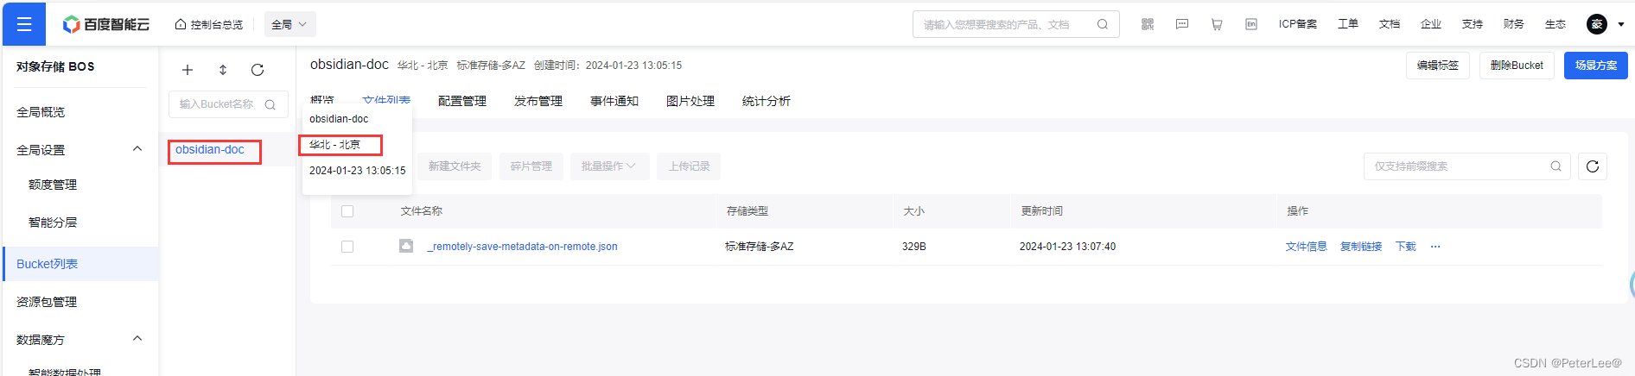The width and height of the screenshot is (1635, 376).
Task: Open the more actions ellipsis for the json file
Action: click(1435, 247)
